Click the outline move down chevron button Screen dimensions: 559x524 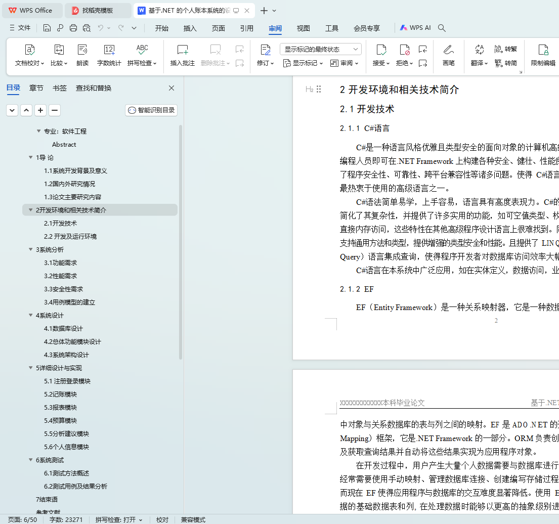click(12, 110)
